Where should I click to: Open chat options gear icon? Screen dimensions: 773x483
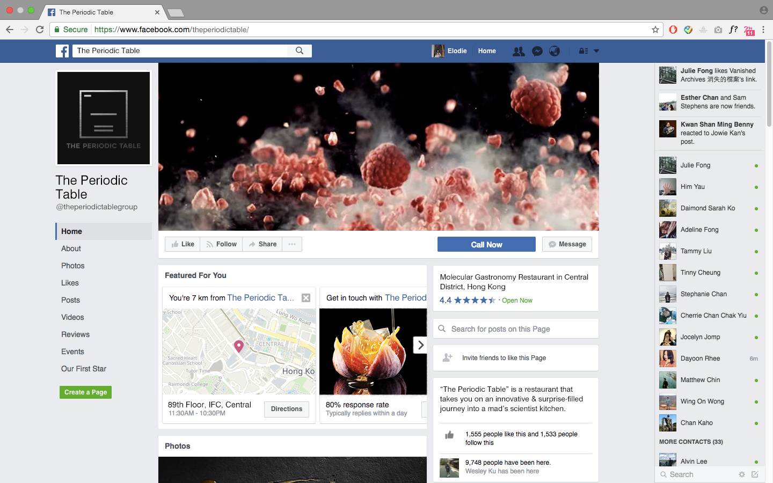(742, 474)
